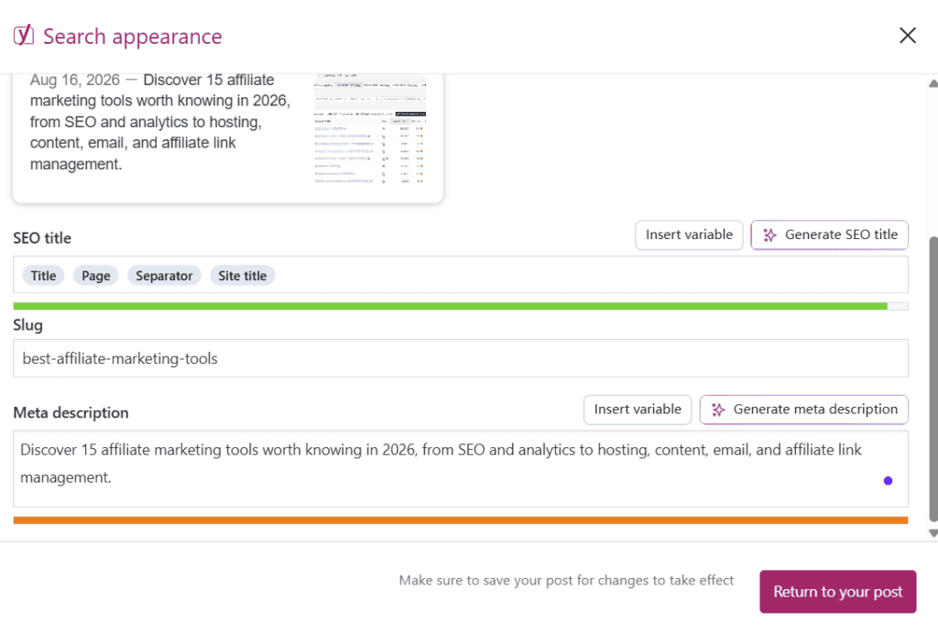Viewport: 938px width, 633px height.
Task: Select the Page variable chip
Action: click(95, 276)
